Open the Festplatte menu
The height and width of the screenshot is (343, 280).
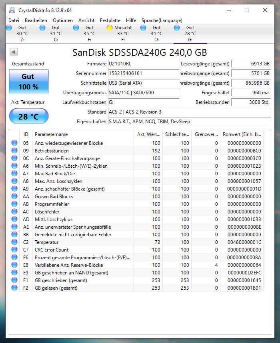click(110, 20)
